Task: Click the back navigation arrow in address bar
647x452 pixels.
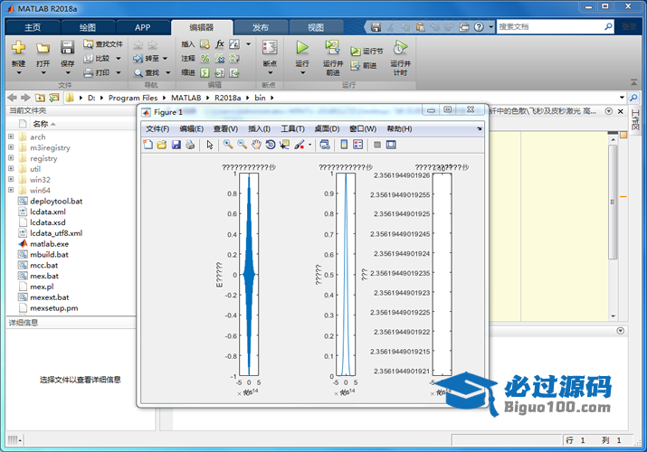Action: [13, 98]
